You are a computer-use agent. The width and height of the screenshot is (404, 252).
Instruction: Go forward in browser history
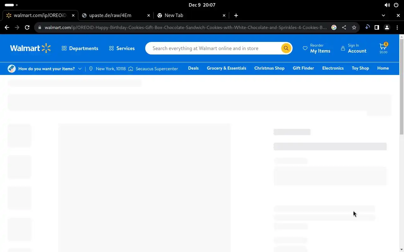(17, 27)
